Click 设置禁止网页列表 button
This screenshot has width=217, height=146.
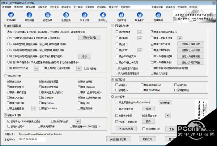point(191,50)
